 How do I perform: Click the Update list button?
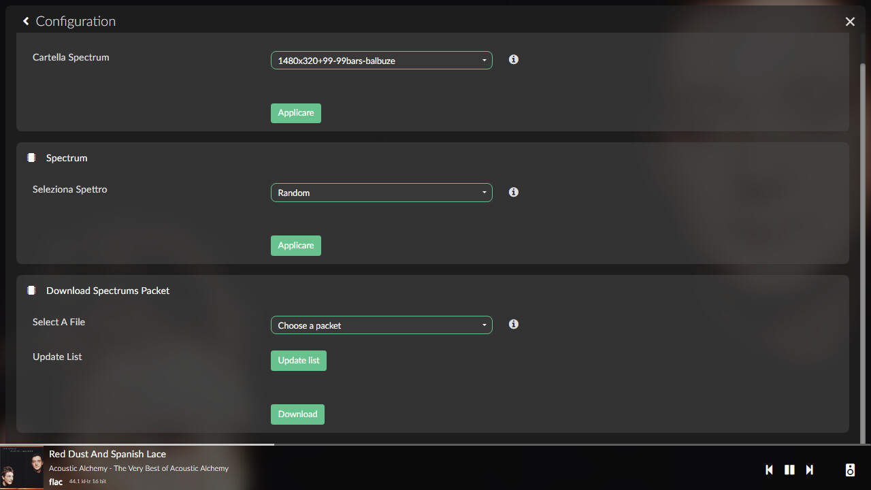coord(299,361)
